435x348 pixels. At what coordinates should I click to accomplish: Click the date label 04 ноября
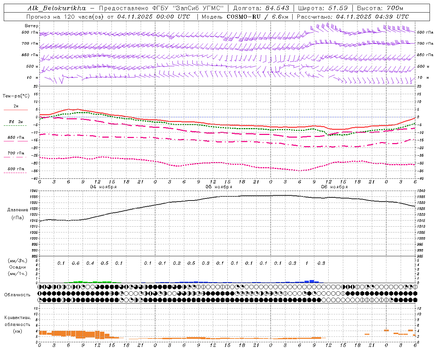tap(103, 187)
